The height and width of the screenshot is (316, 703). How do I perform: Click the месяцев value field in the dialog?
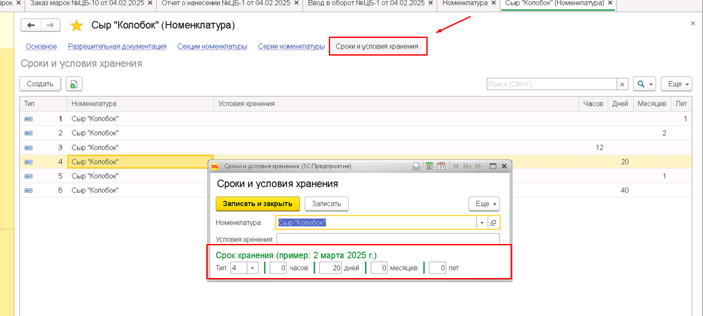coord(379,268)
